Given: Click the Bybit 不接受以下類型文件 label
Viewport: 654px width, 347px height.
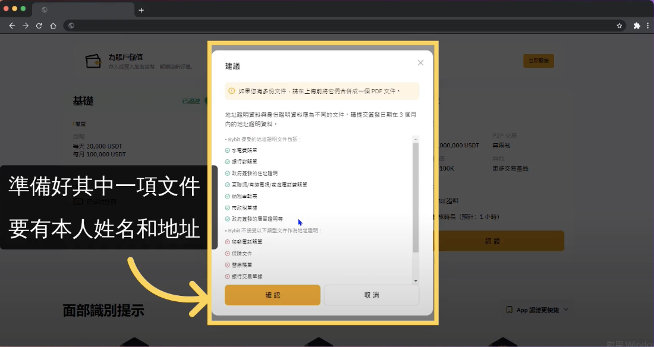Looking at the screenshot, I should (275, 231).
